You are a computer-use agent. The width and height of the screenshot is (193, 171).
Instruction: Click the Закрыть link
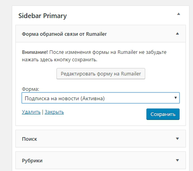coord(54,112)
